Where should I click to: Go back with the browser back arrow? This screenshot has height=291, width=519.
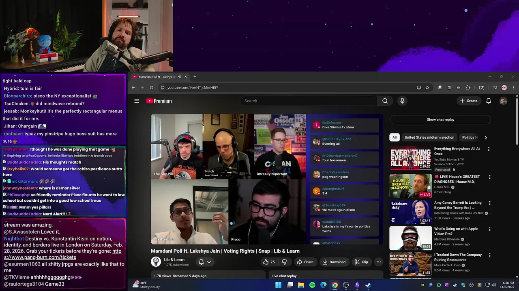point(133,88)
